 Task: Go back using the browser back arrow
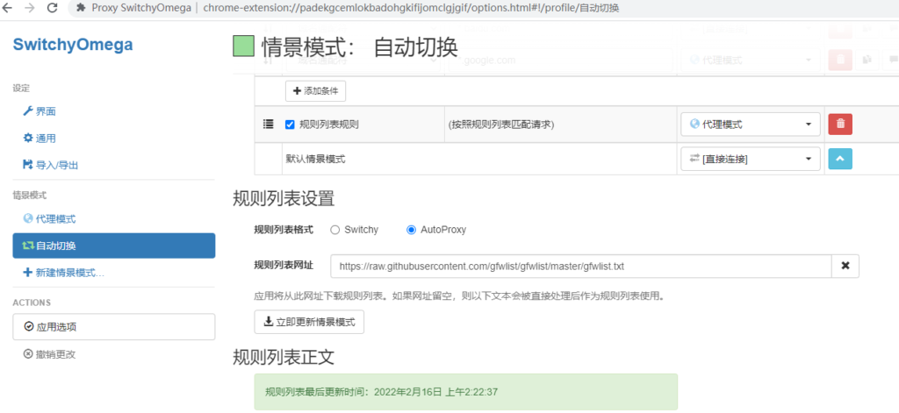pos(10,8)
